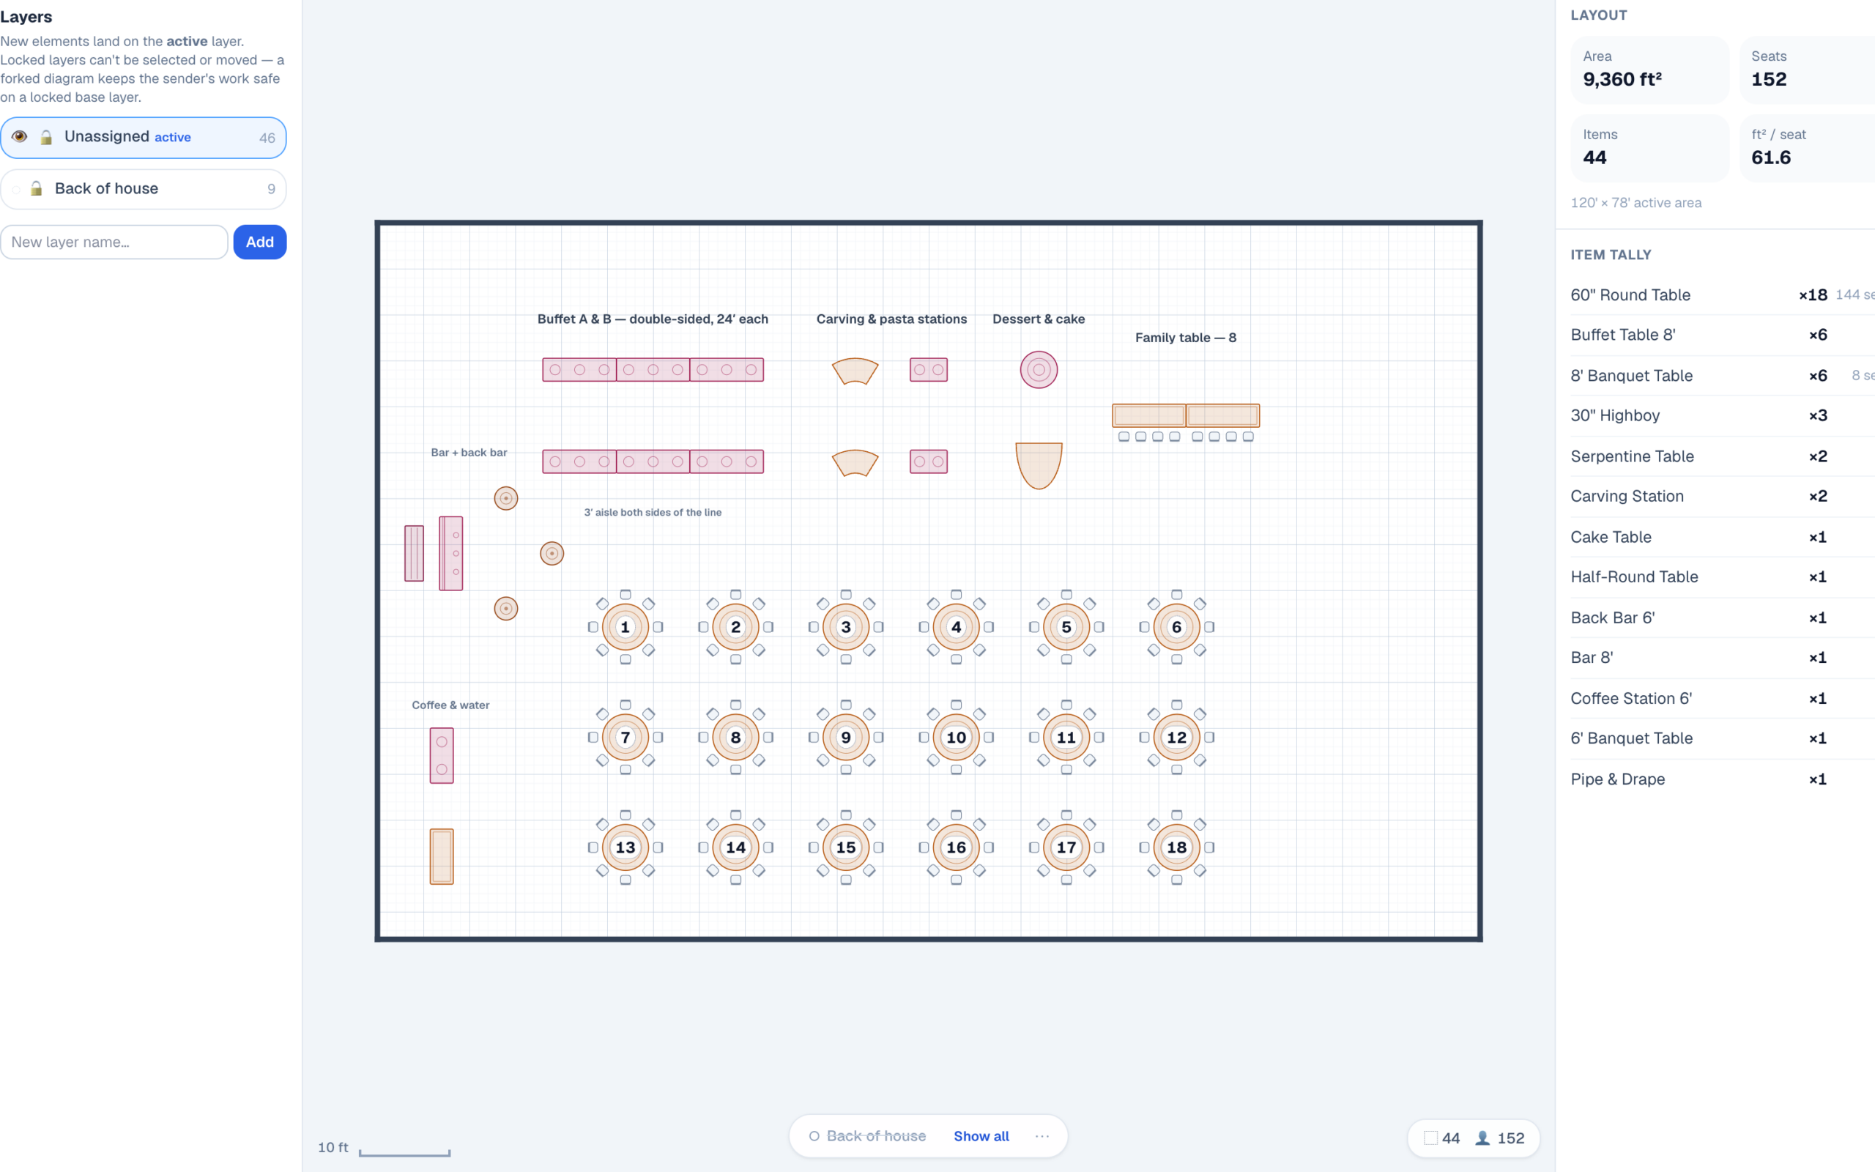Select round table number 8
This screenshot has height=1172, width=1875.
[x=735, y=737]
